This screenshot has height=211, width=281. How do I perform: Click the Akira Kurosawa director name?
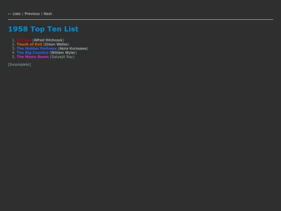pyautogui.click(x=73, y=48)
